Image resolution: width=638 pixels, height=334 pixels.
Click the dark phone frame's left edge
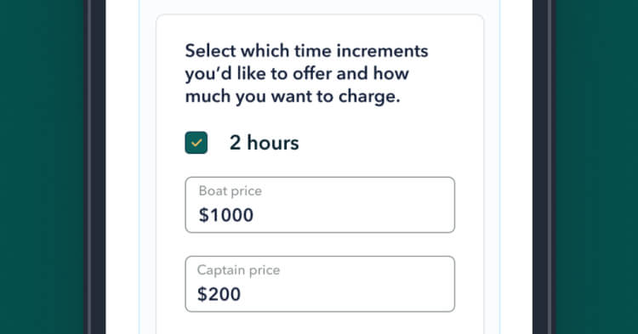pos(94,167)
